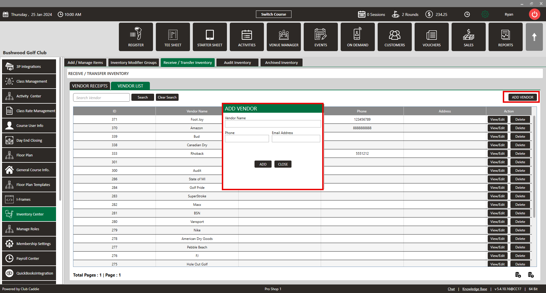Open Course User Info in the sidebar

(x=29, y=125)
